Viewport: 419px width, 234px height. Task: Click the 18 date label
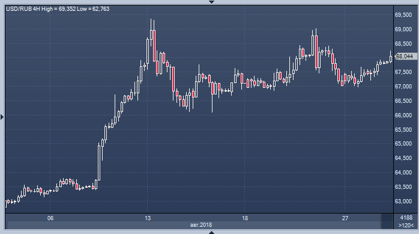point(245,218)
